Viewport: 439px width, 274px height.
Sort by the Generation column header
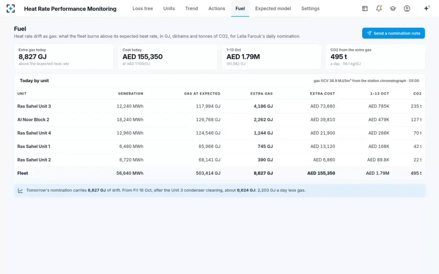pos(131,94)
